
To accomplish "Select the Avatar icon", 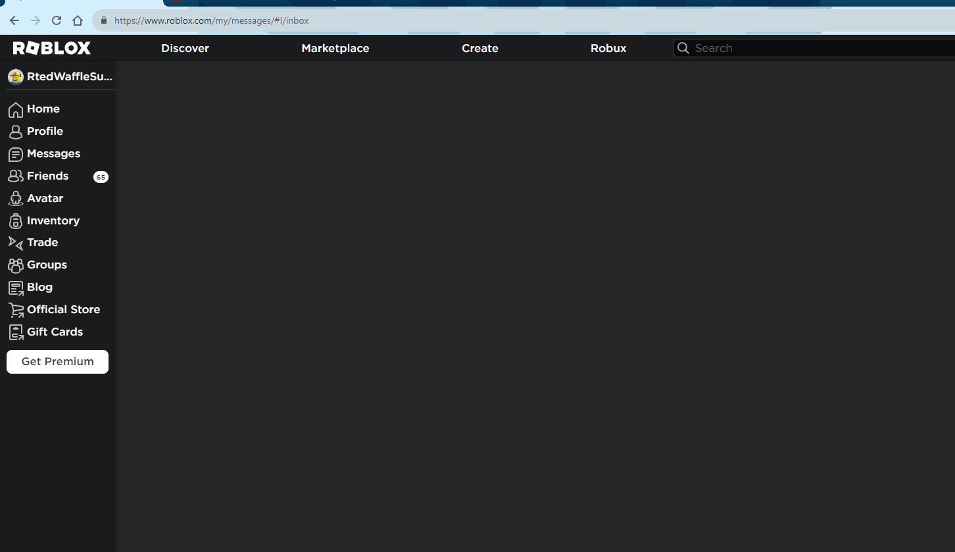I will pyautogui.click(x=16, y=198).
